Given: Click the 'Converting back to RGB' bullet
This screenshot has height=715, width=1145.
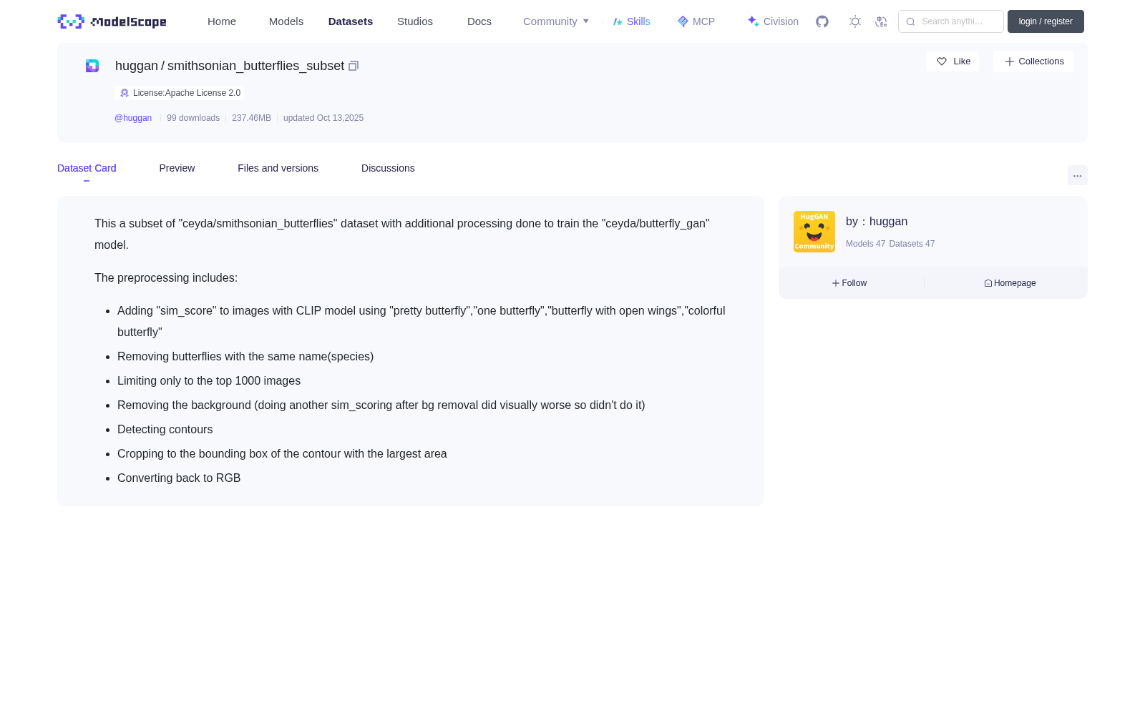Looking at the screenshot, I should pos(179,478).
